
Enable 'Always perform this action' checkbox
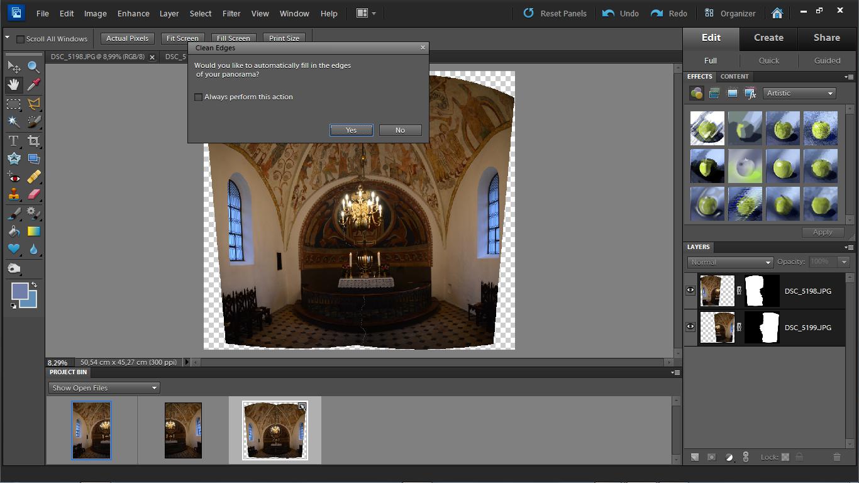[x=199, y=97]
